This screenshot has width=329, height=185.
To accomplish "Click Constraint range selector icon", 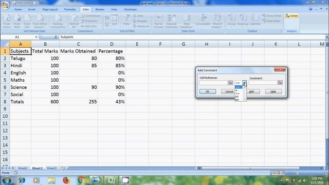I will (280, 82).
